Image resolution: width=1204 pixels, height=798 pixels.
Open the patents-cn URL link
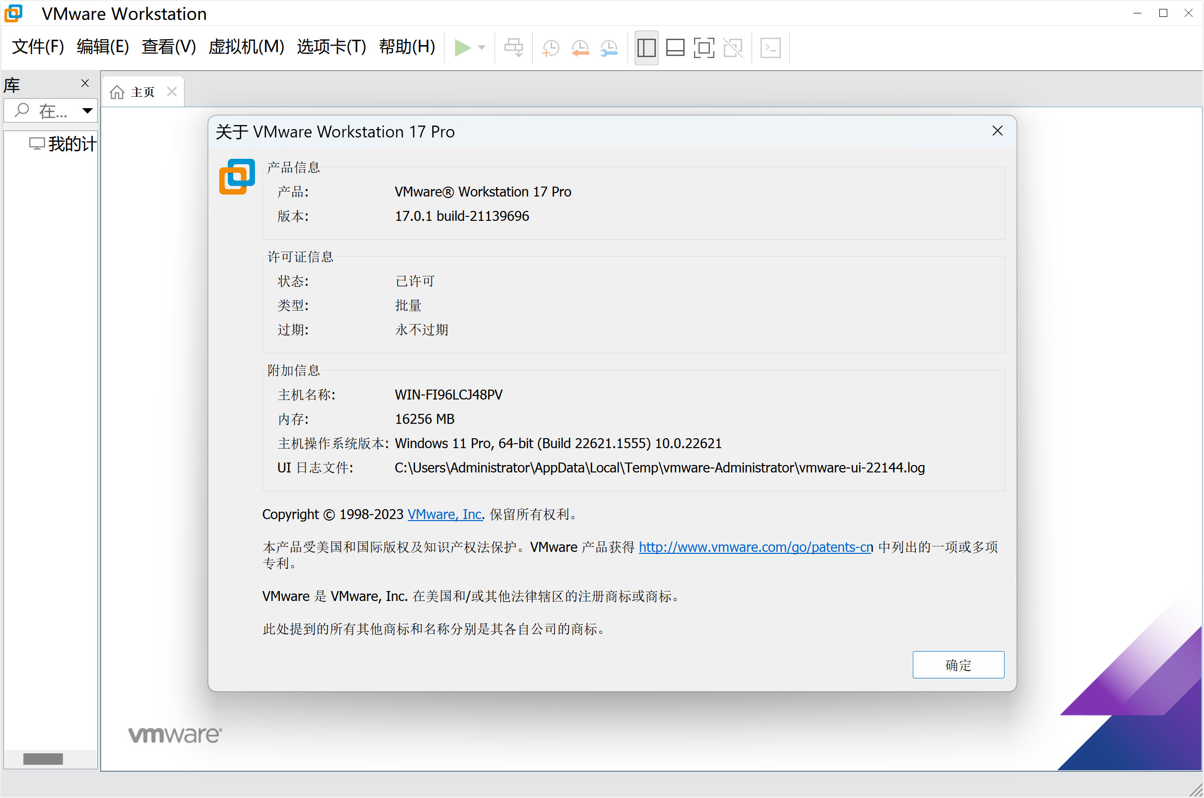[x=756, y=547]
